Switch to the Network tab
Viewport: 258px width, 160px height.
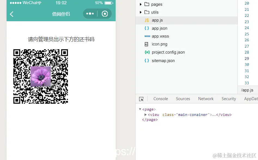point(206,99)
